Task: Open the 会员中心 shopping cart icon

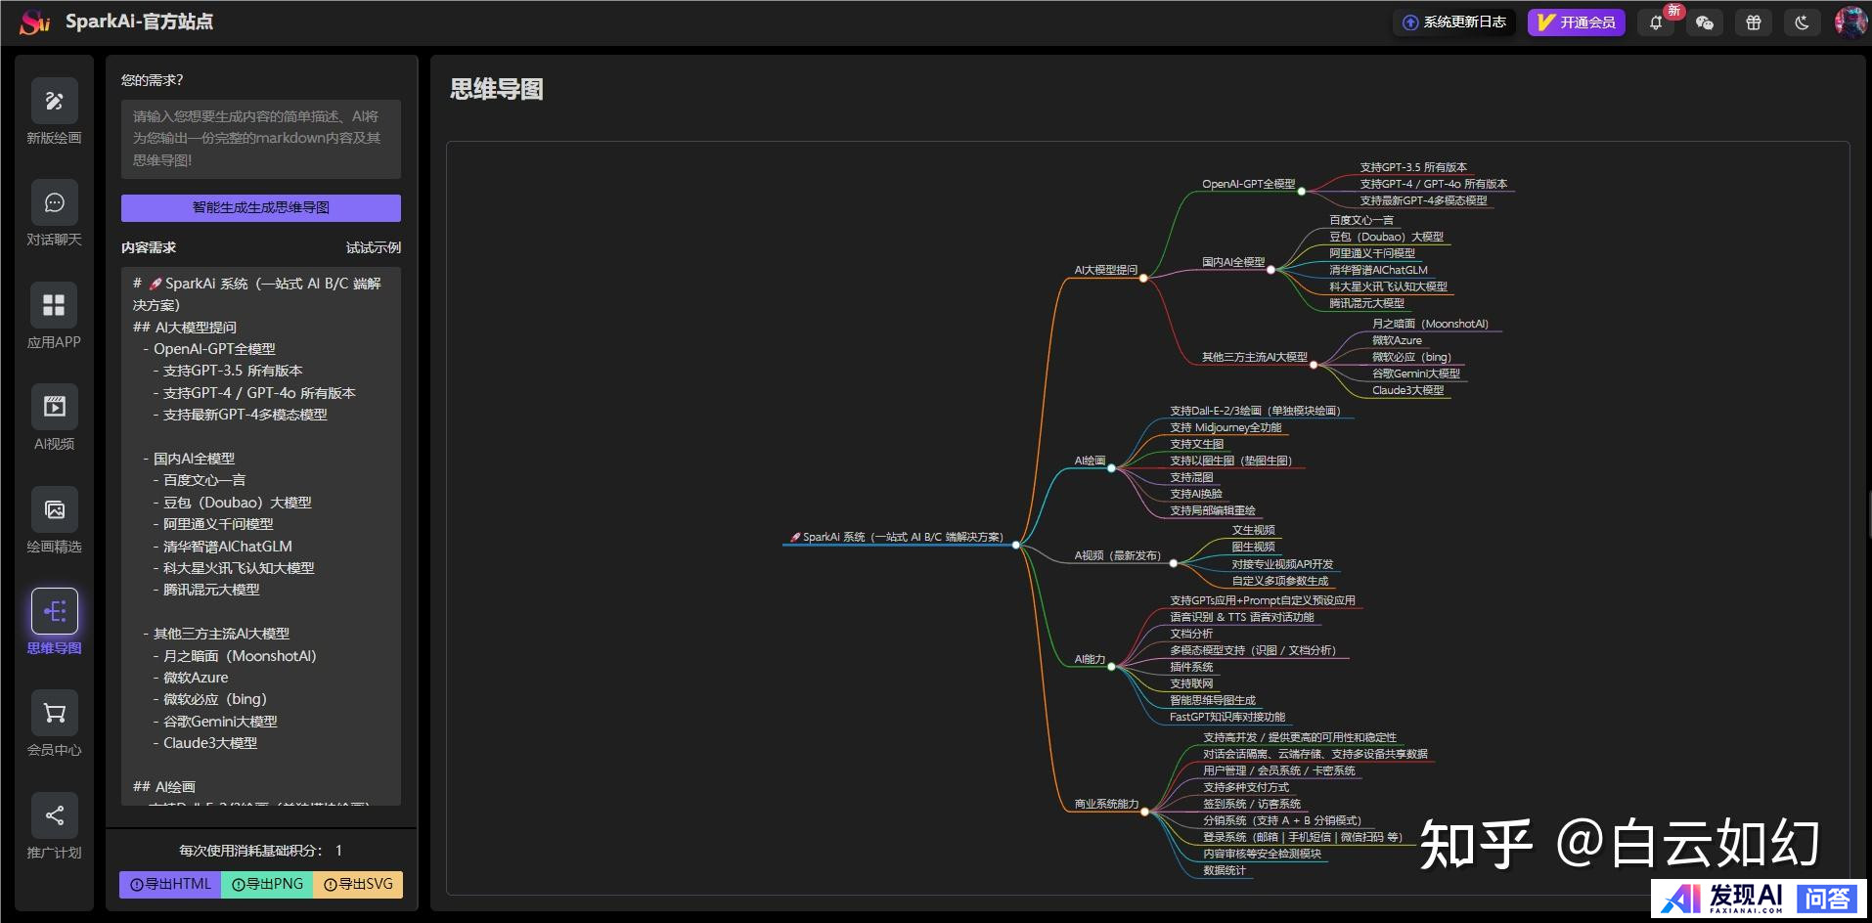Action: [x=54, y=714]
